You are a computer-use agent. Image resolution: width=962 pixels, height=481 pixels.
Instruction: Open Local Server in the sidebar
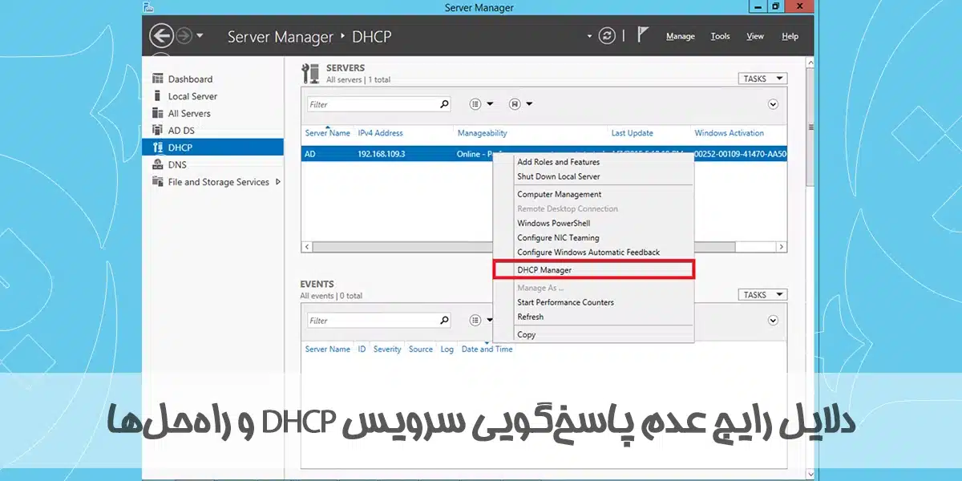(x=192, y=96)
